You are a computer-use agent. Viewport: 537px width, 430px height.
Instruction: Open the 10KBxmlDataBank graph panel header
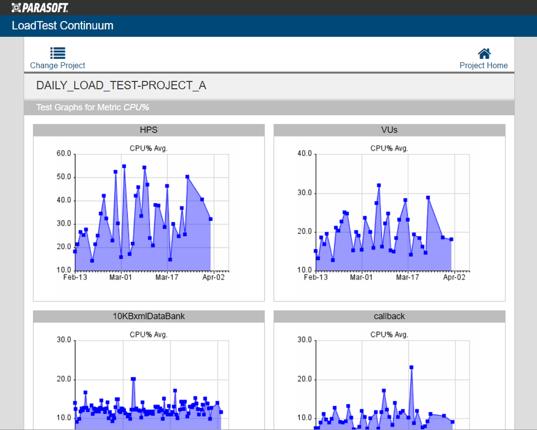tap(149, 317)
